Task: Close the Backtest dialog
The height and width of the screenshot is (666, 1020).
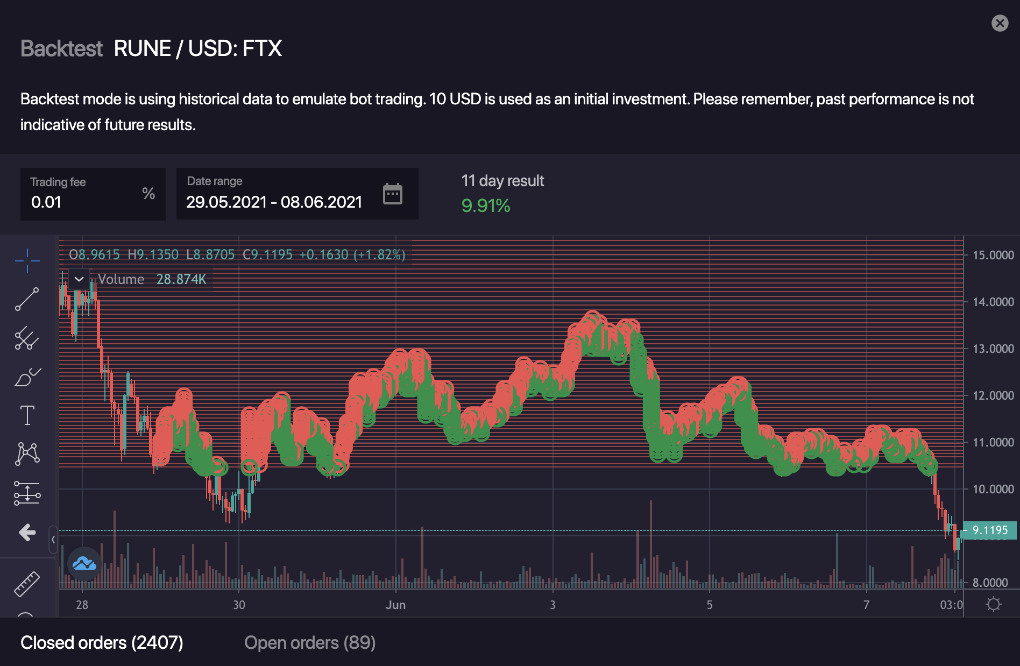Action: click(1000, 23)
